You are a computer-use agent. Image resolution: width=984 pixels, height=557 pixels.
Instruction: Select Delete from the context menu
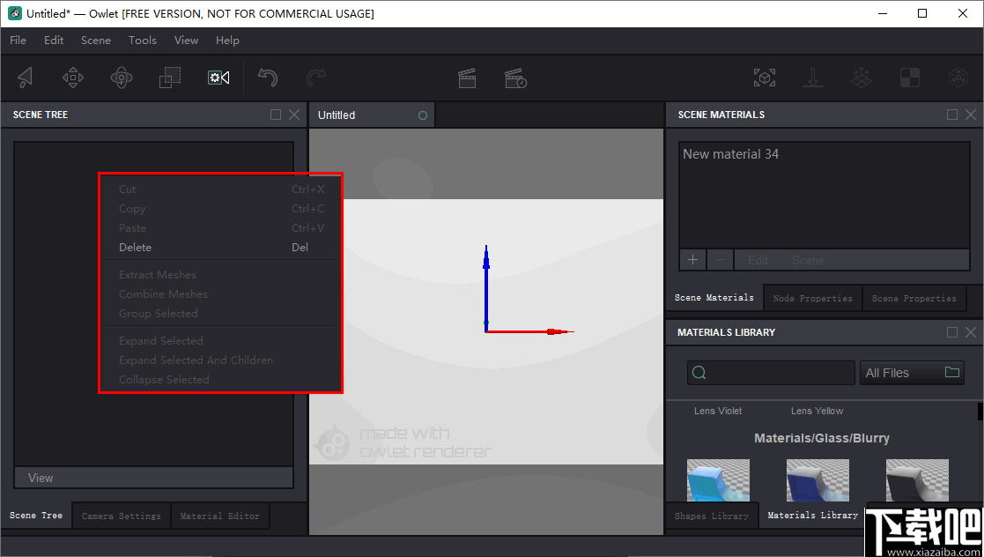click(x=135, y=248)
